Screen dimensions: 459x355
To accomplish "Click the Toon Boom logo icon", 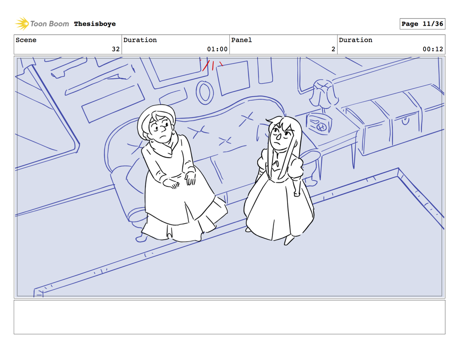I will coord(22,24).
